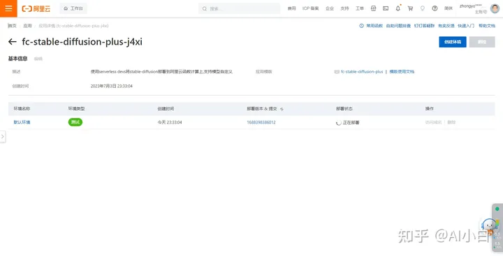Image resolution: width=503 pixels, height=256 pixels.
Task: Click 编辑 next to 基本信息
Action: click(x=38, y=59)
